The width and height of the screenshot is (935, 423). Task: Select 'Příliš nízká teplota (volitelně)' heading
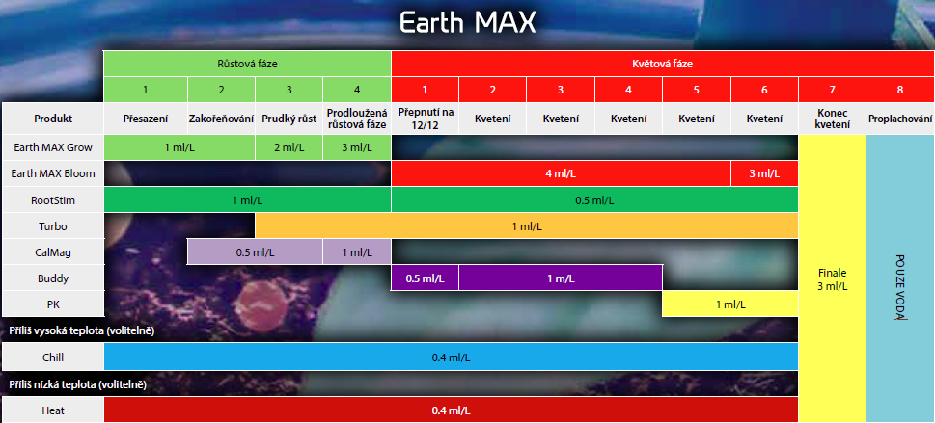tap(77, 384)
